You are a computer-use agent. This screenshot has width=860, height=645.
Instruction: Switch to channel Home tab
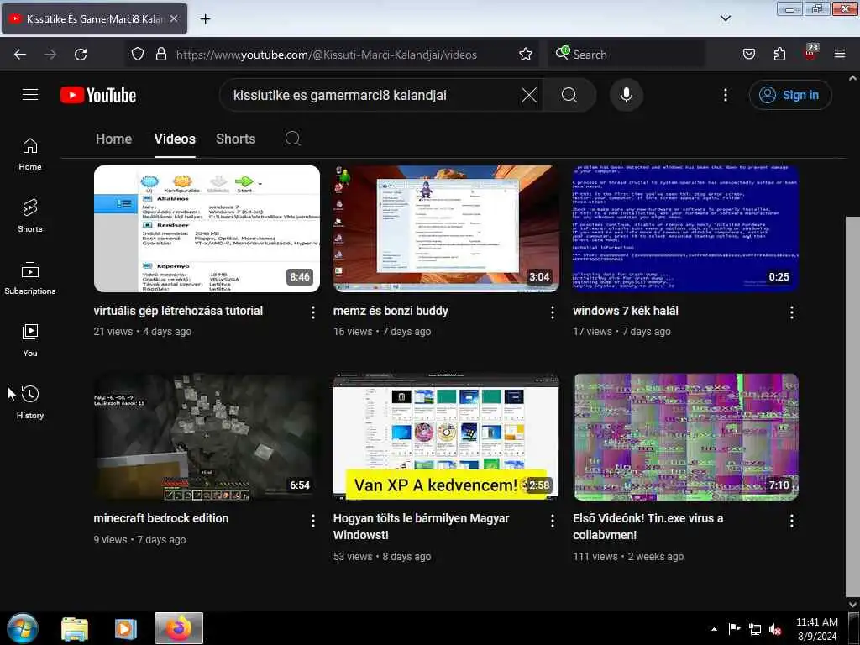(x=113, y=139)
